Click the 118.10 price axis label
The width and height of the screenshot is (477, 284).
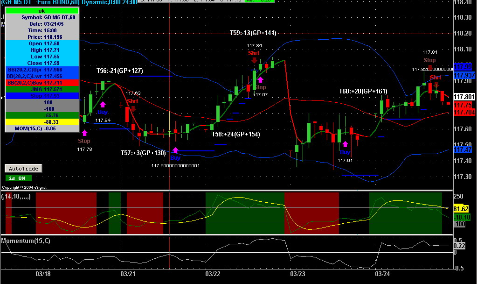463,50
